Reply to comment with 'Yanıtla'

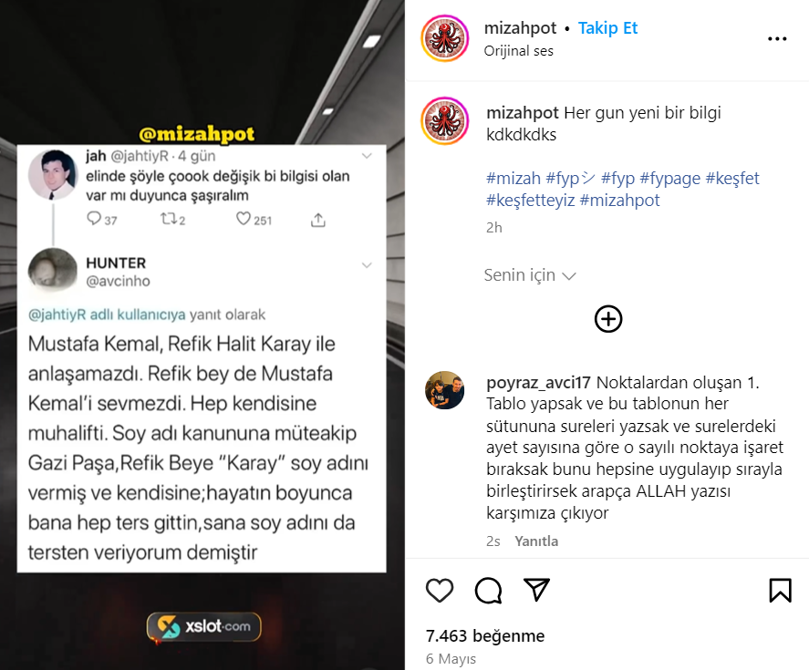[536, 541]
